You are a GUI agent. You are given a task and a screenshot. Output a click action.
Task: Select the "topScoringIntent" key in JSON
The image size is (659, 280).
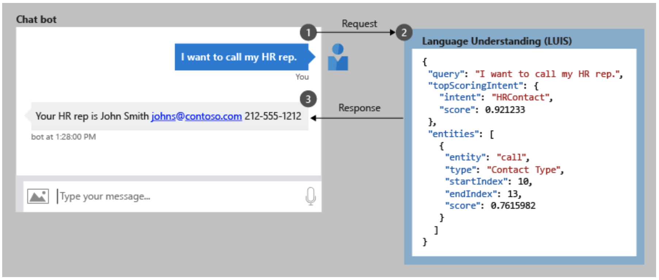[475, 86]
